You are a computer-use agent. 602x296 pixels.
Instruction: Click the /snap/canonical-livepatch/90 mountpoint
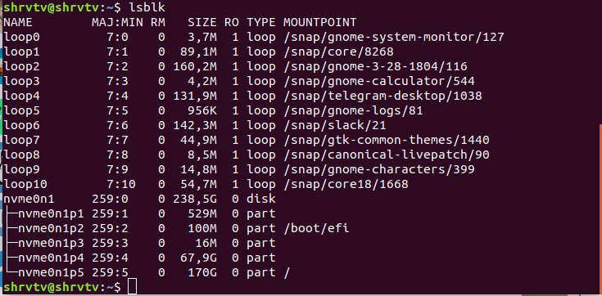[x=387, y=155]
